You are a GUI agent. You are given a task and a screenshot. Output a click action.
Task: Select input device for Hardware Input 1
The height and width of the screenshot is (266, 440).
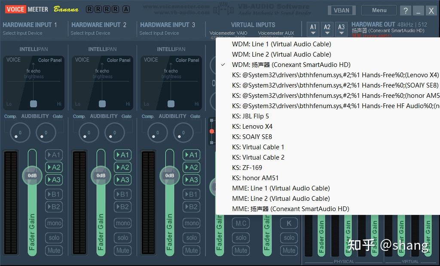click(22, 33)
